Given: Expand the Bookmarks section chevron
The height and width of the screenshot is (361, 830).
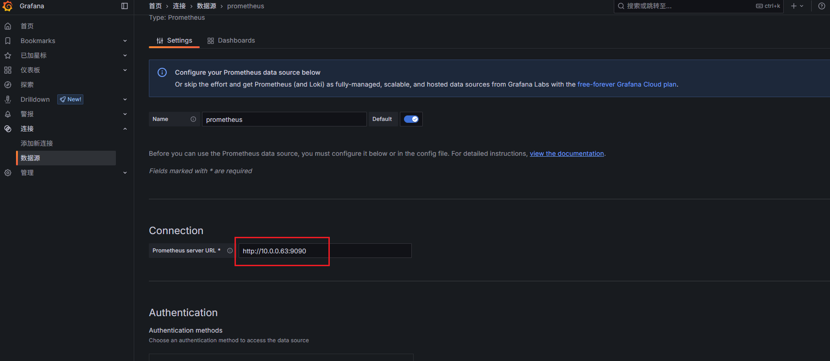Looking at the screenshot, I should [x=125, y=41].
